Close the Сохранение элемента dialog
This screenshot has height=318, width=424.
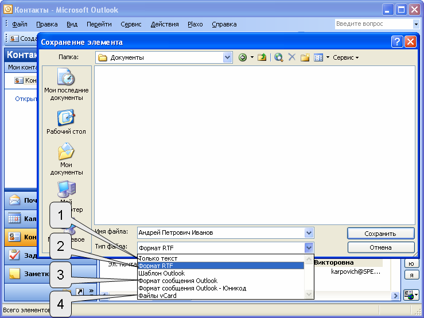[410, 42]
